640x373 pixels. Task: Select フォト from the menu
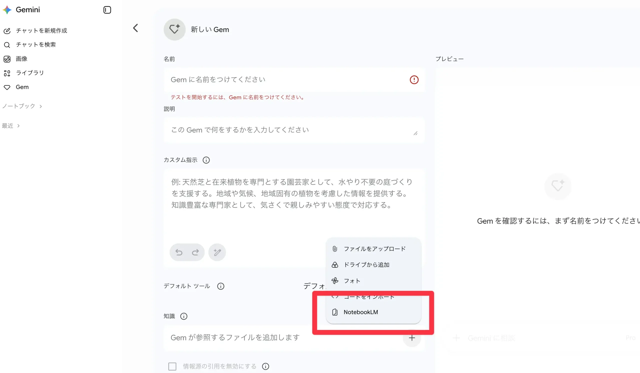click(x=373, y=281)
